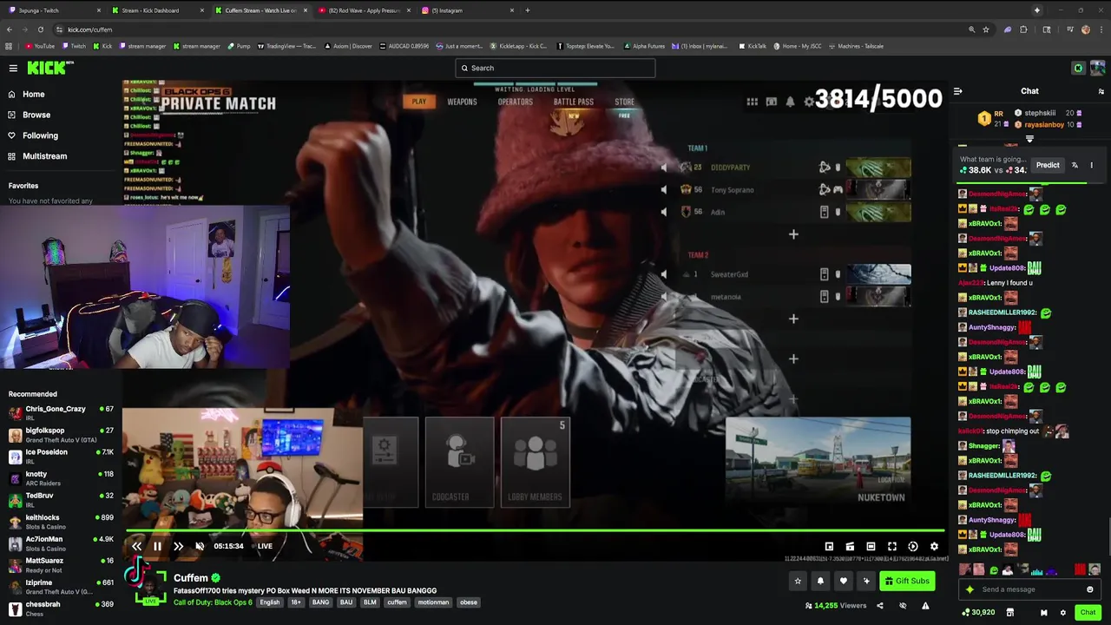Open the KickTalk bookmark
This screenshot has width=1111, height=625.
tap(753, 46)
